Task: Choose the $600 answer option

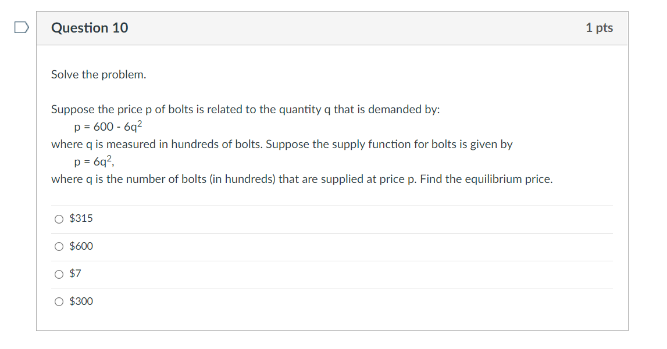Action: pyautogui.click(x=59, y=246)
